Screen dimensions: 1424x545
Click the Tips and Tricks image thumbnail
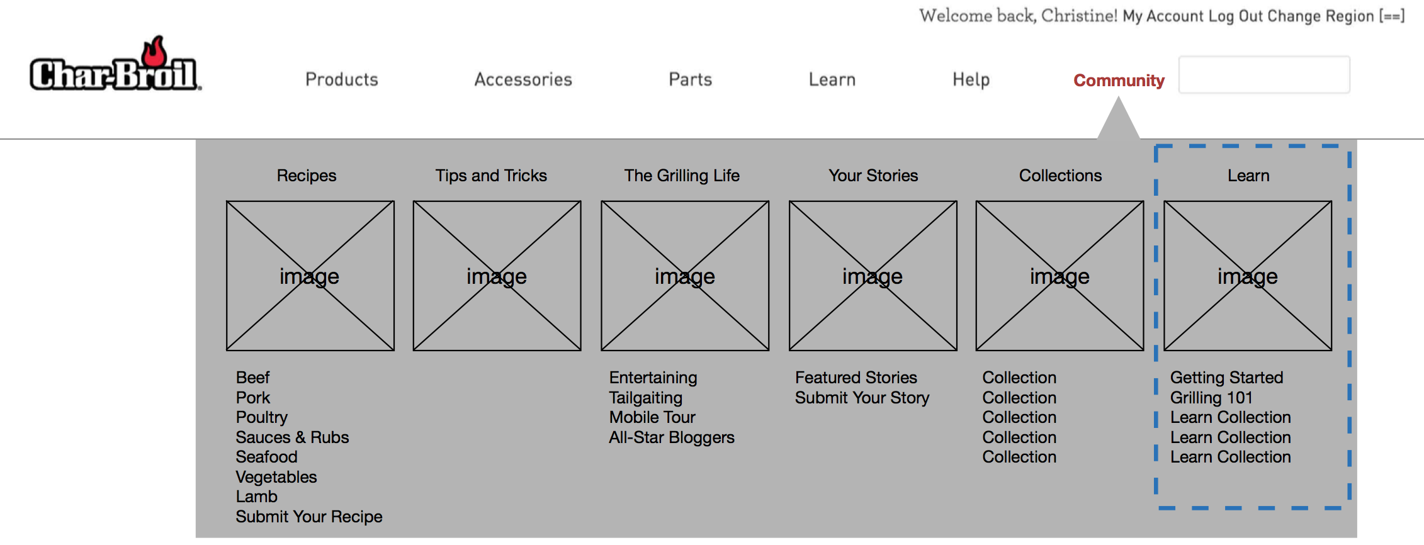click(497, 276)
